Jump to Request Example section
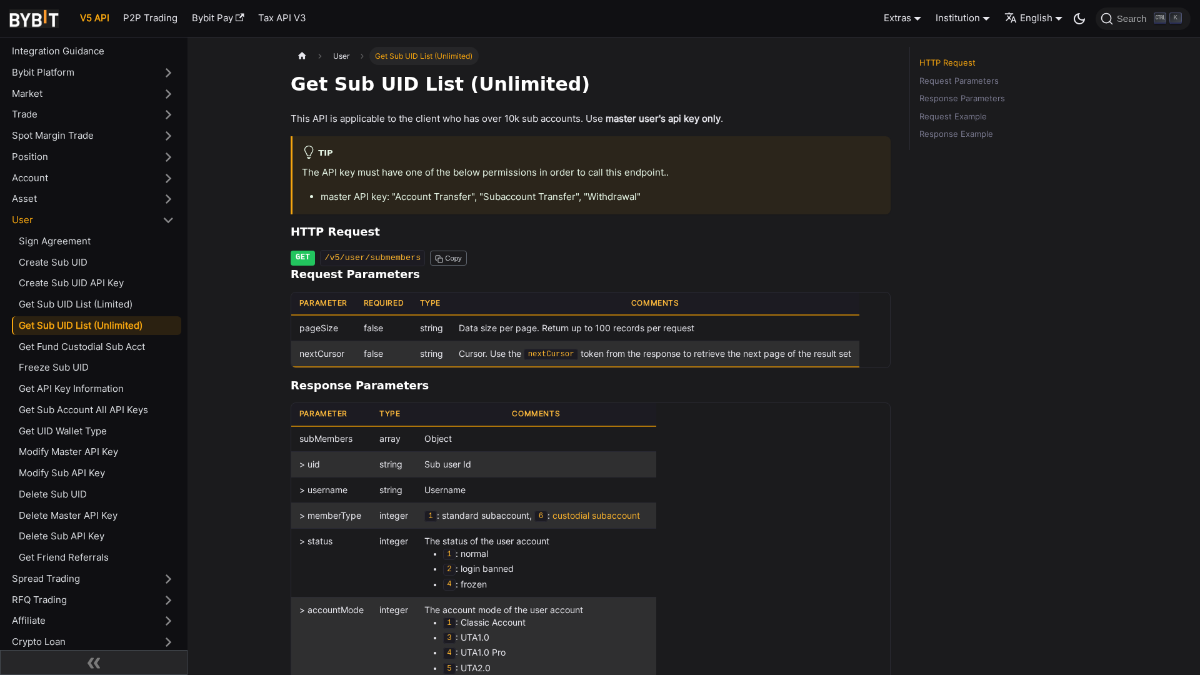This screenshot has width=1200, height=675. pos(952,117)
